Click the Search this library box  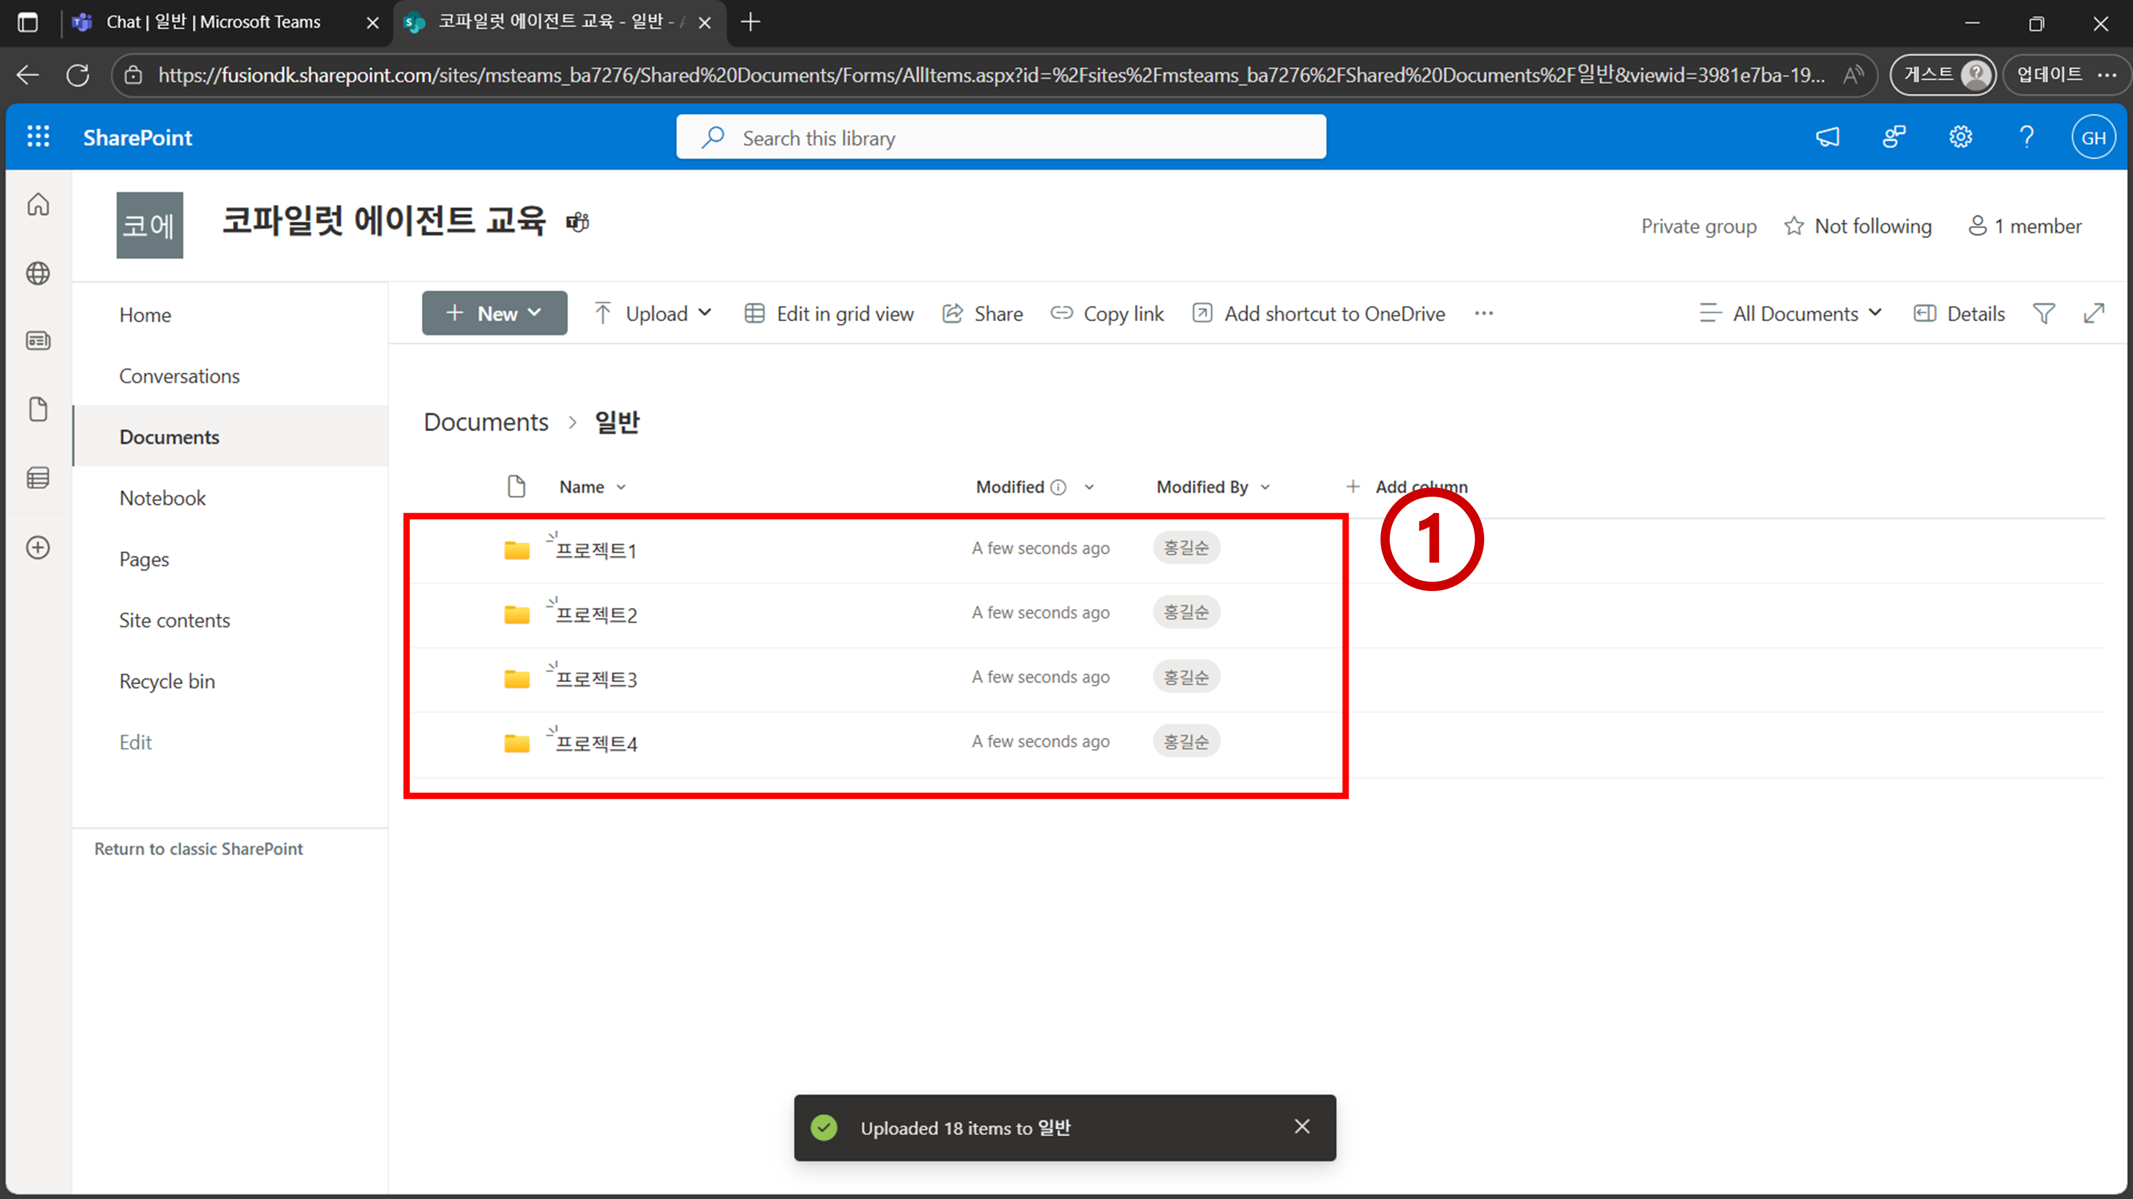click(1000, 137)
